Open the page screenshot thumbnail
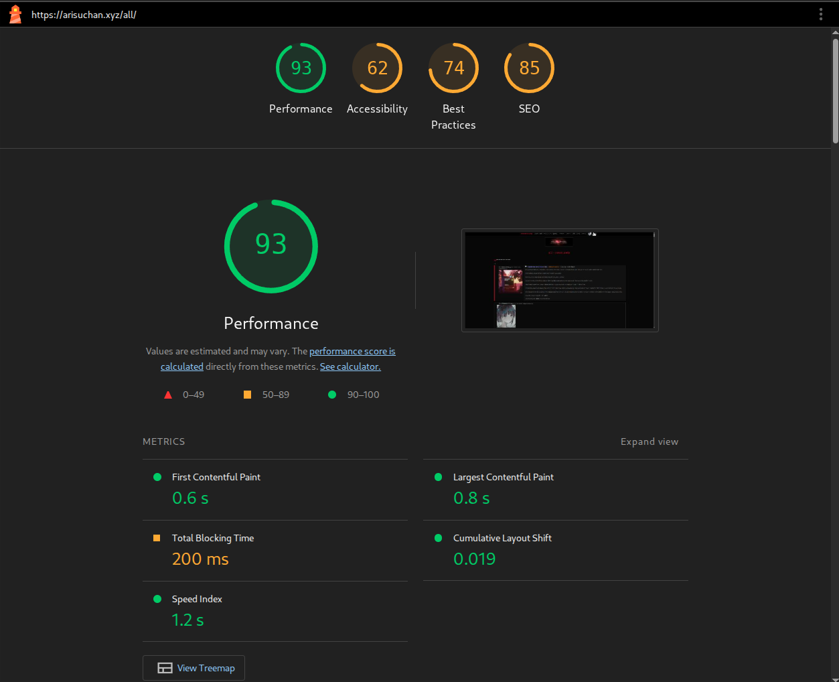 coord(560,280)
